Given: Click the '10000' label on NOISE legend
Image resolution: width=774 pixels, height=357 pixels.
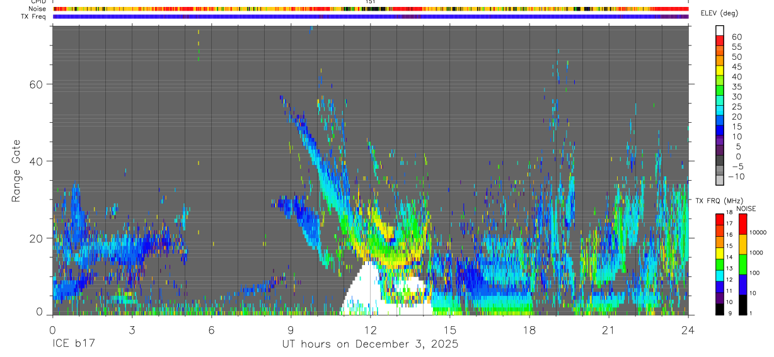Looking at the screenshot, I should (758, 232).
